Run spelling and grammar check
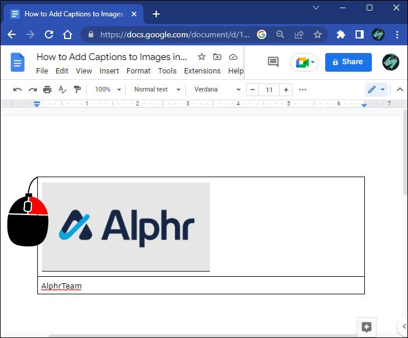Viewport: 408px width, 338px height. pyautogui.click(x=62, y=90)
